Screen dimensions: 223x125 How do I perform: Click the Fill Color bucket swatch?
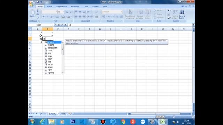(x=63, y=17)
